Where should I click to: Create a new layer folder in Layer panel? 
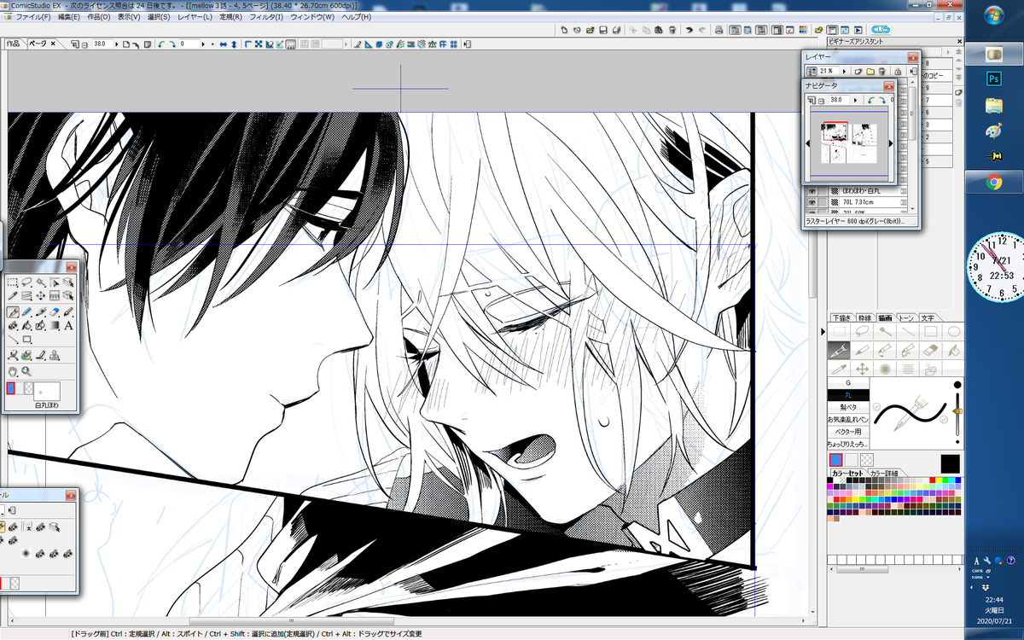point(870,71)
